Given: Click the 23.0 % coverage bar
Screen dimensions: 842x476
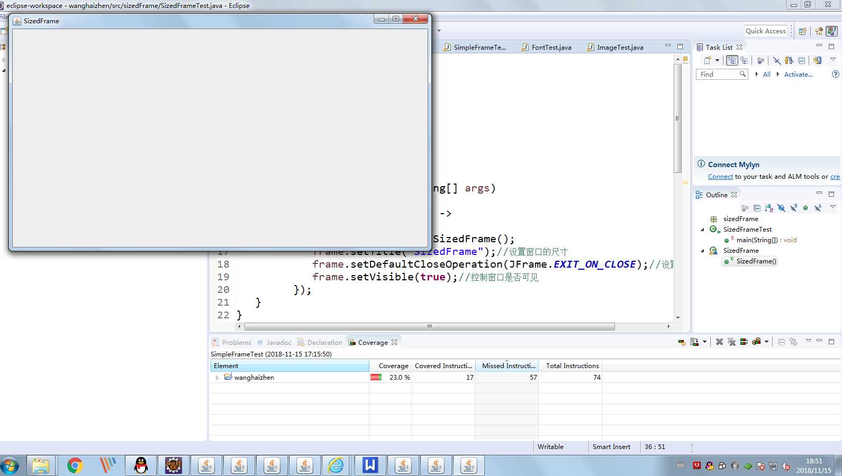Looking at the screenshot, I should coord(376,378).
